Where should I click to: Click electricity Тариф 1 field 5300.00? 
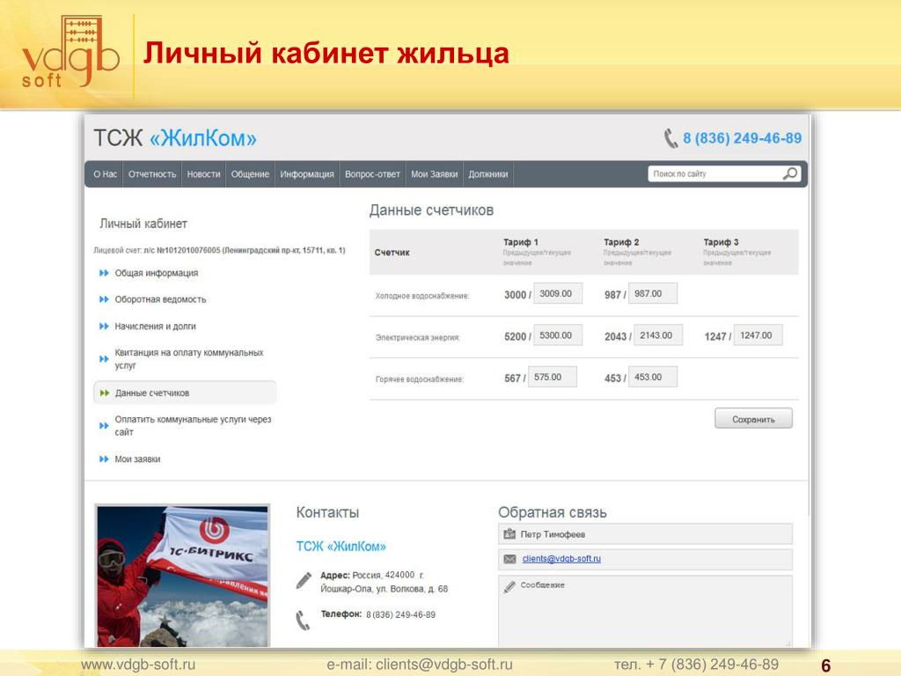pyautogui.click(x=557, y=335)
